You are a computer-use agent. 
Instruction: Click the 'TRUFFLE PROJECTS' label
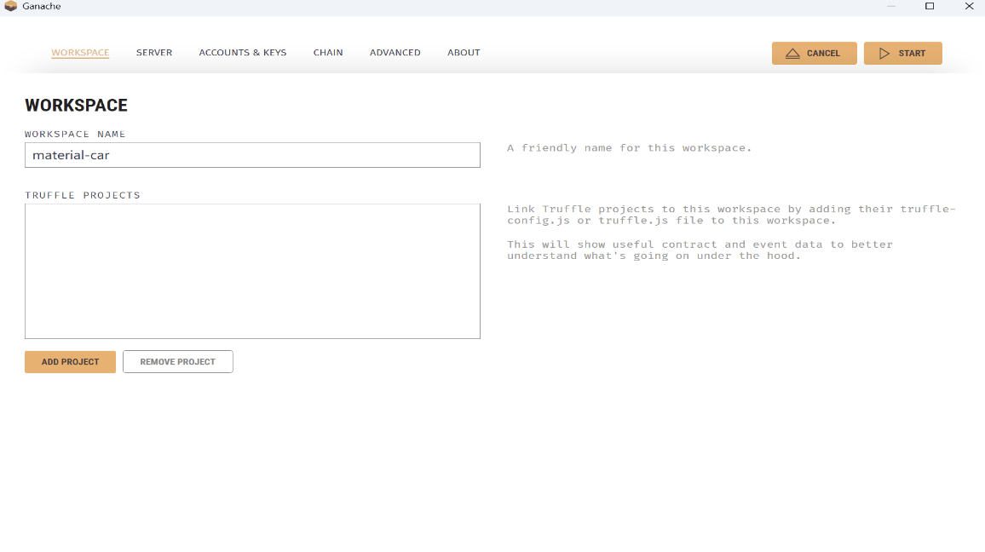83,195
